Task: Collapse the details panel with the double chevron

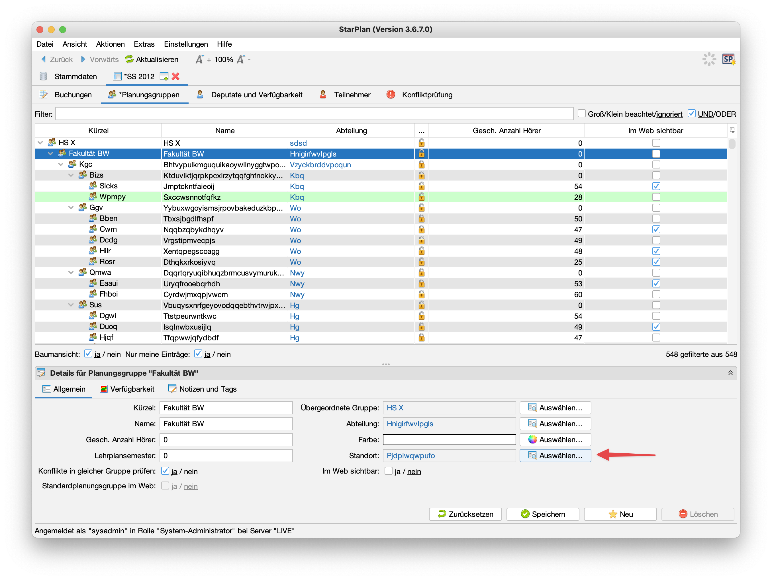Action: coord(730,373)
